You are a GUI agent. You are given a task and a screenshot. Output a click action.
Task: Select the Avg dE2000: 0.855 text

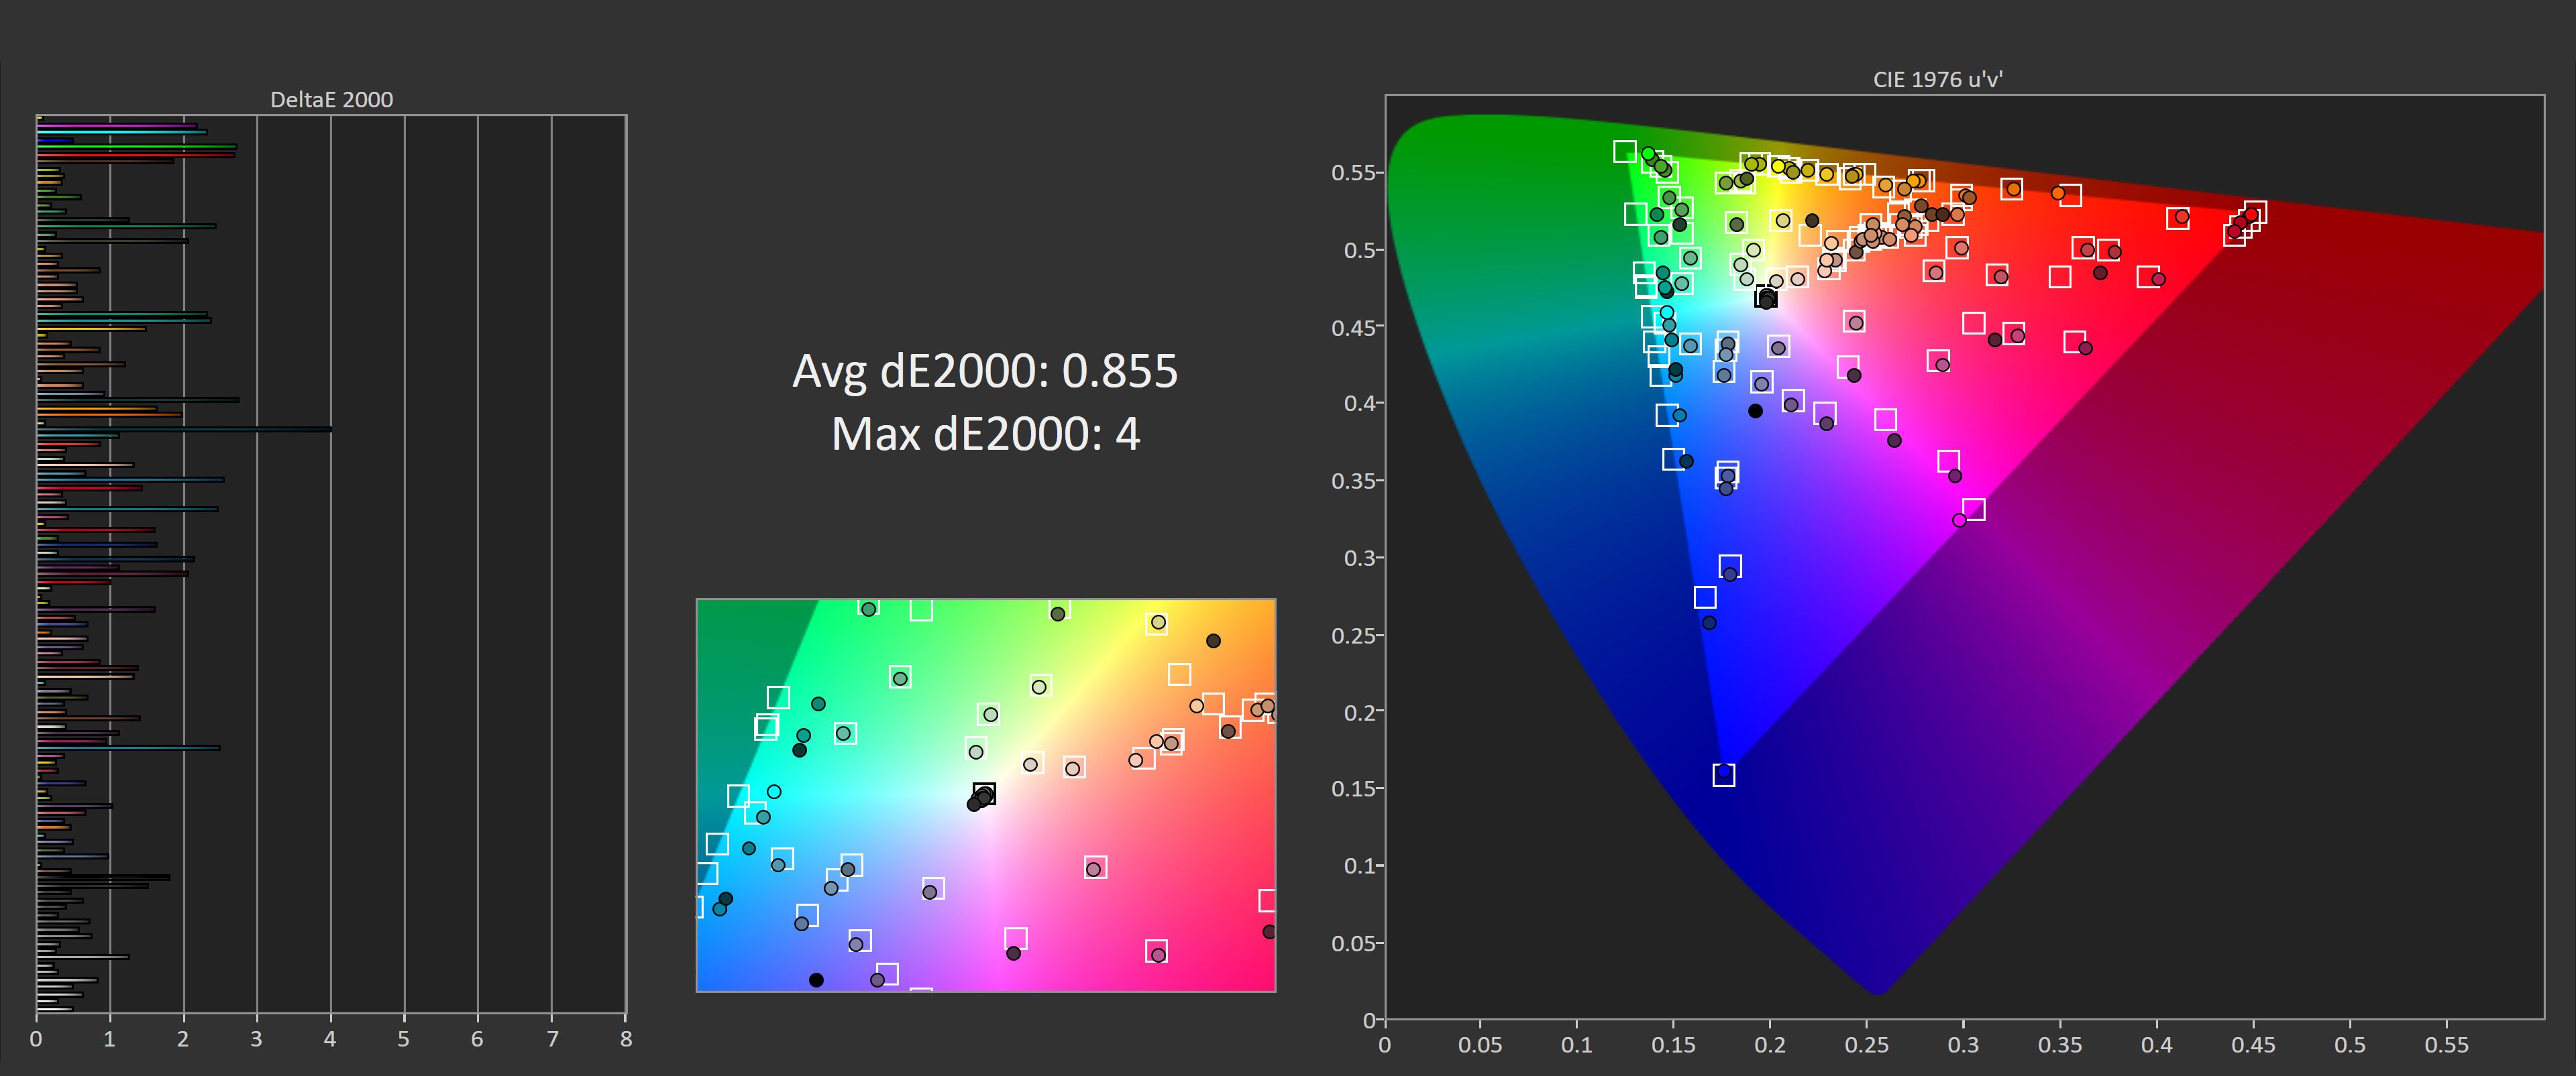(x=985, y=371)
